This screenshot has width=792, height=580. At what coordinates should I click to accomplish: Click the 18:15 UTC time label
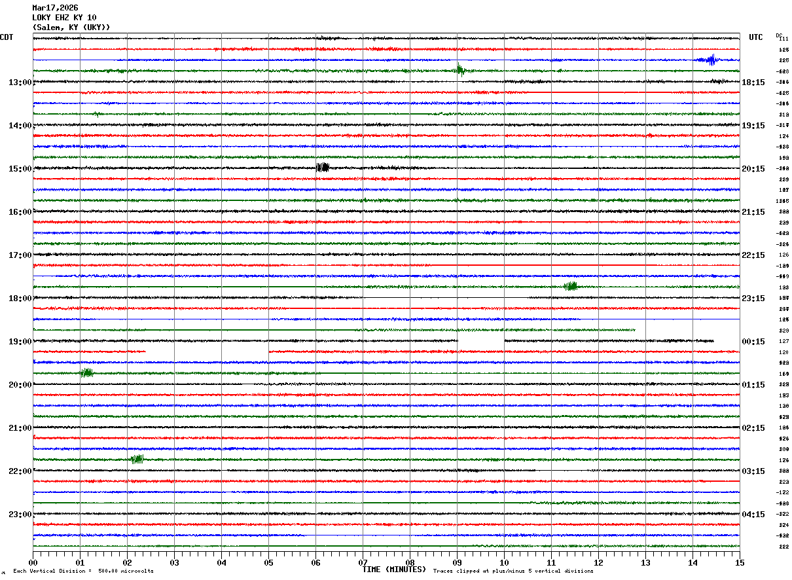click(x=753, y=82)
